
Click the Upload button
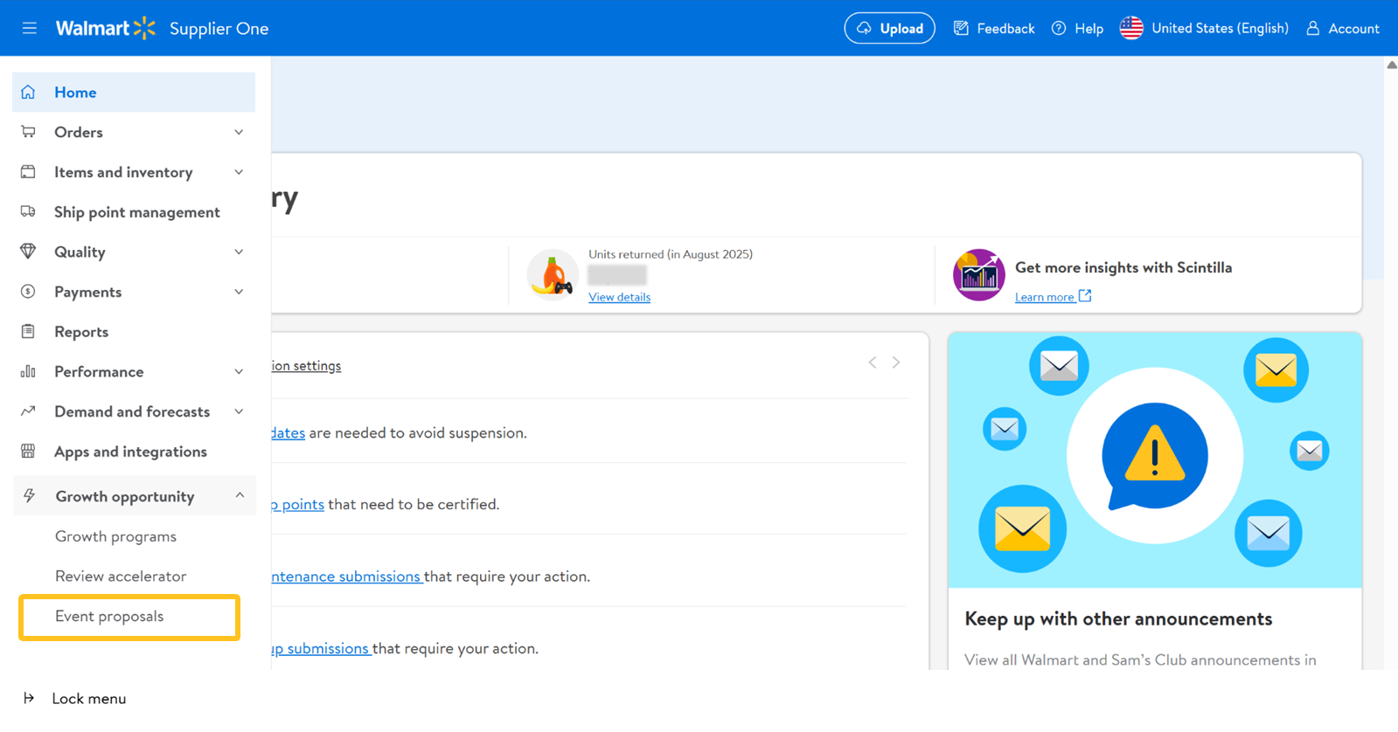889,28
